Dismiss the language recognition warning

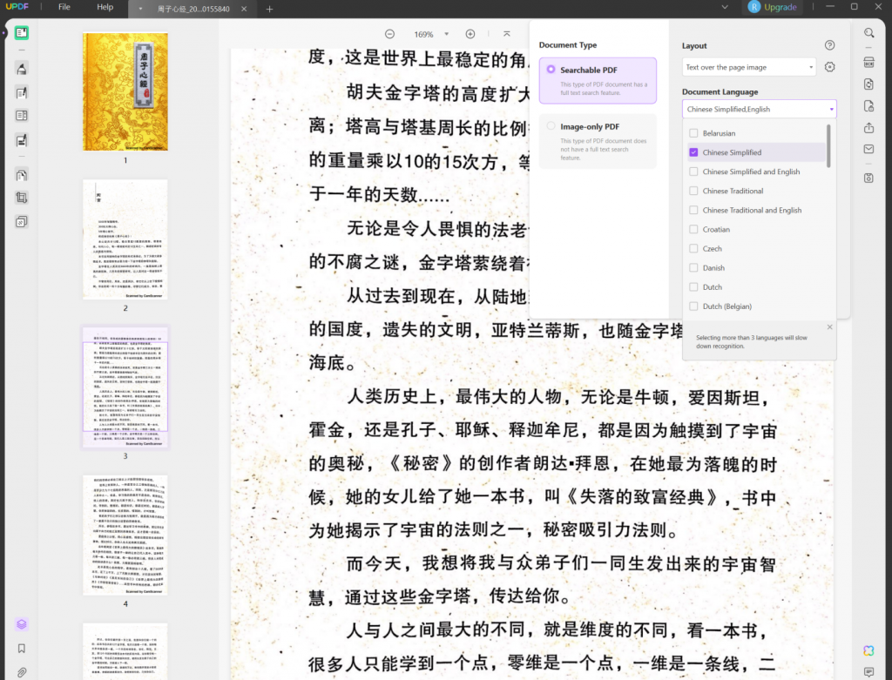[x=829, y=327]
